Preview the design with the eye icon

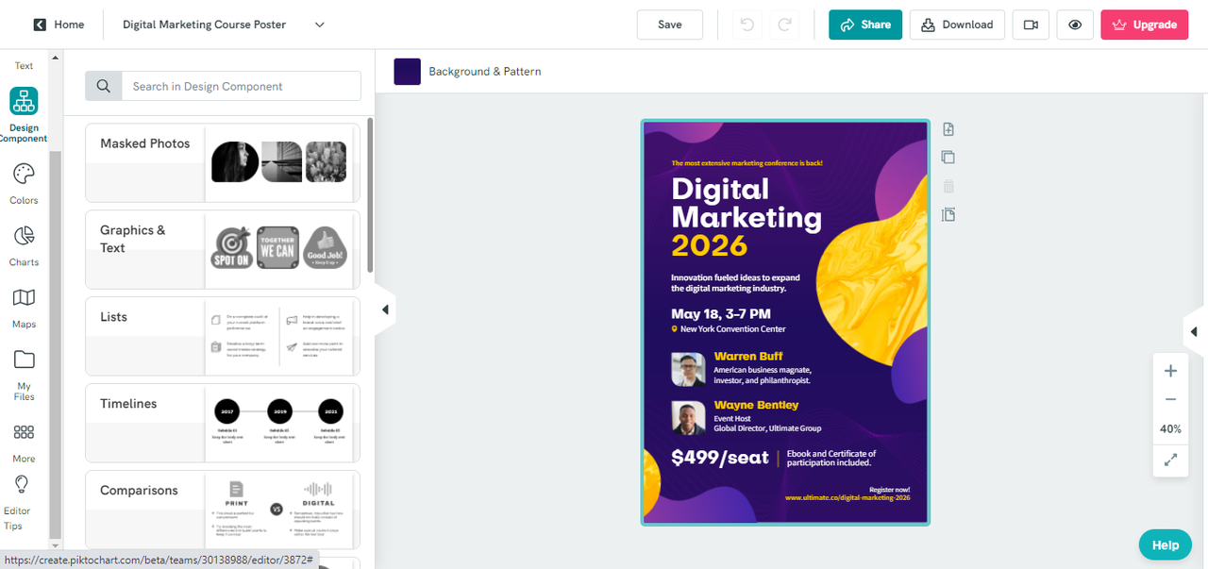(1075, 25)
